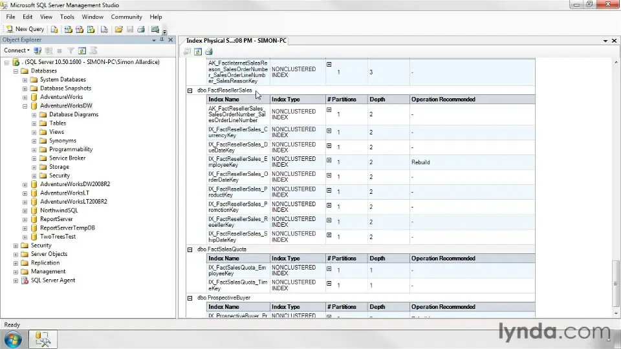Open the Community menu
Image resolution: width=621 pixels, height=349 pixels.
click(x=126, y=17)
